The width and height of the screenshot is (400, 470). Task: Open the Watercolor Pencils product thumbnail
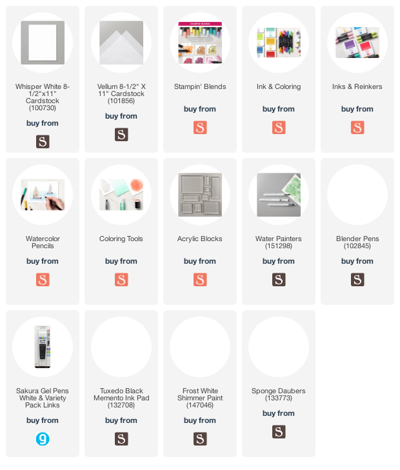[x=43, y=195]
